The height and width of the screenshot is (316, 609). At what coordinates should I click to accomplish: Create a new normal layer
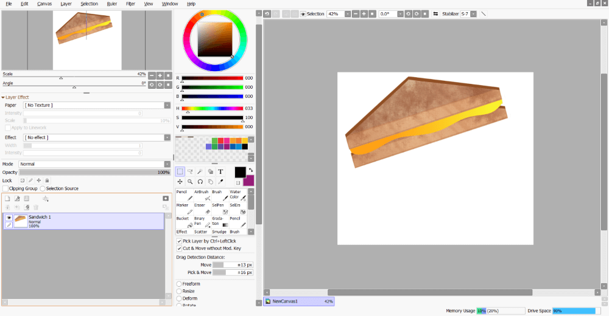(7, 199)
